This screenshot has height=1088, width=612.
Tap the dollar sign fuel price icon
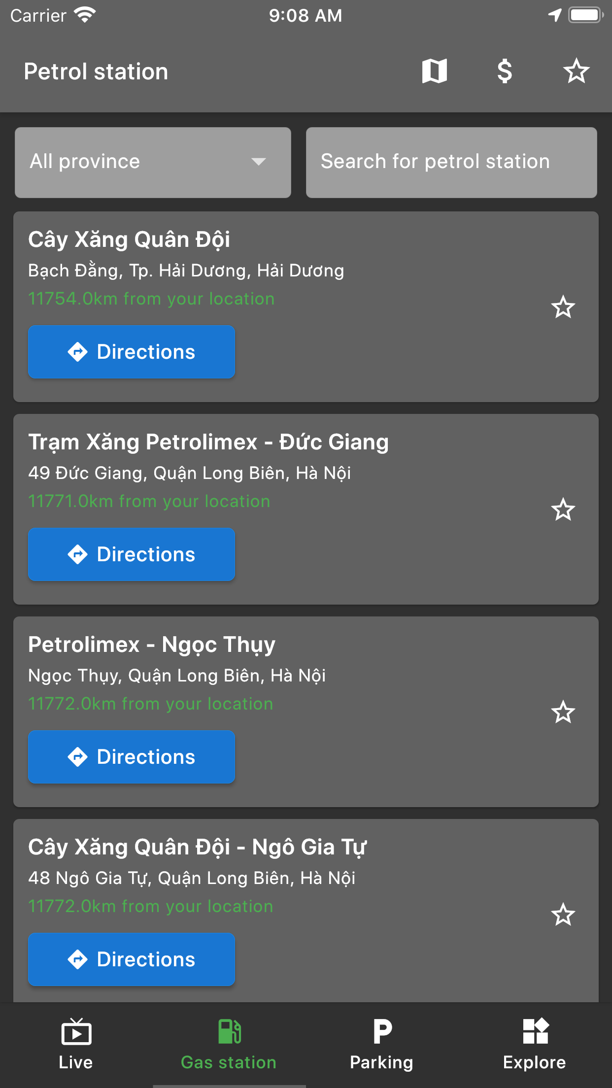click(505, 71)
